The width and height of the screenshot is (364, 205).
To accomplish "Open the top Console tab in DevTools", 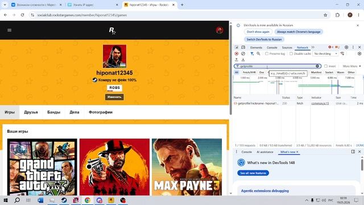I will pos(272,47).
